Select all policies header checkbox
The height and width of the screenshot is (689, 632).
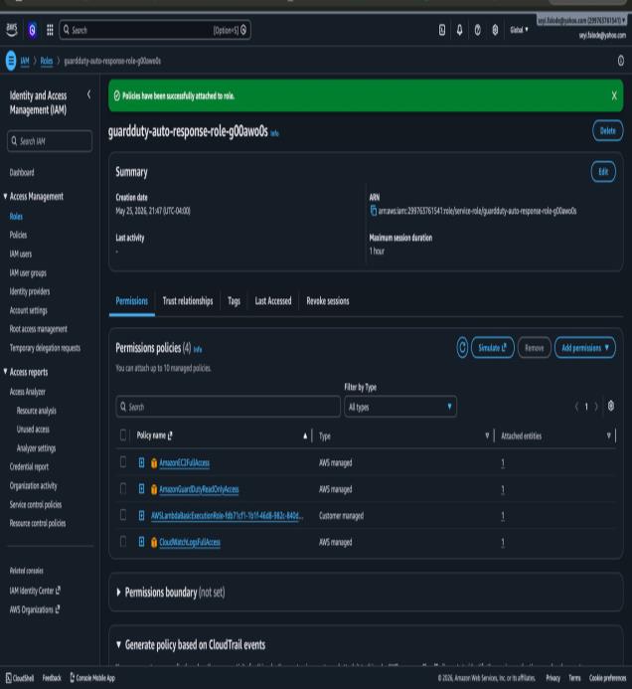(123, 435)
